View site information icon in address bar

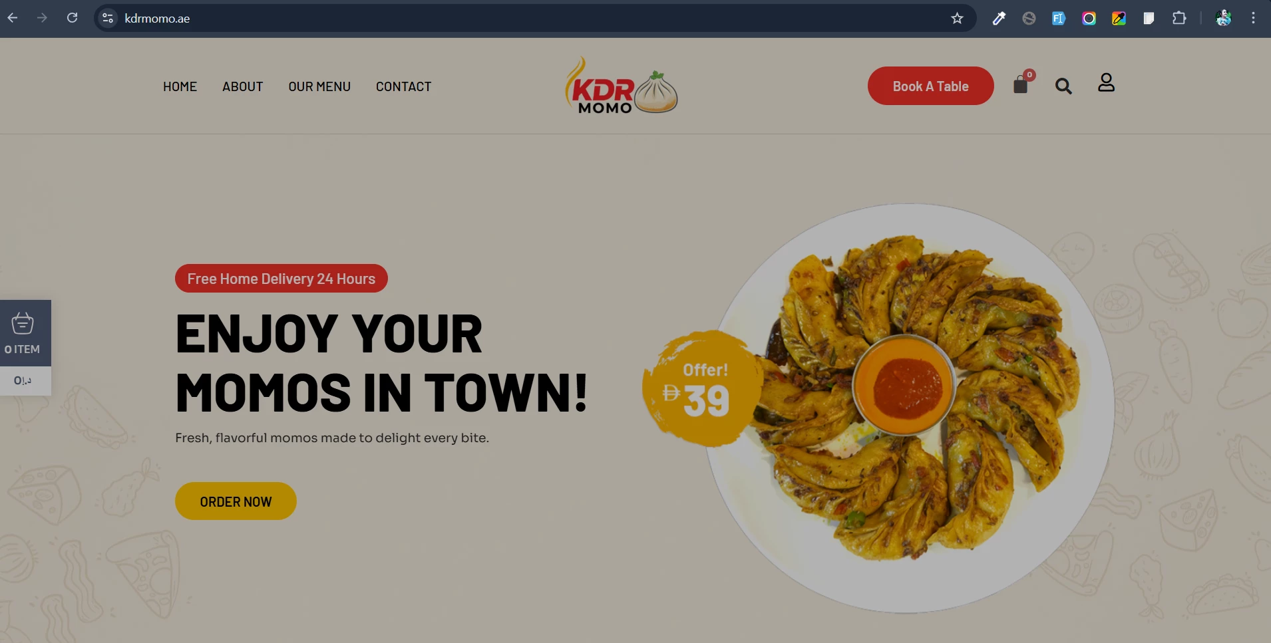pyautogui.click(x=108, y=18)
